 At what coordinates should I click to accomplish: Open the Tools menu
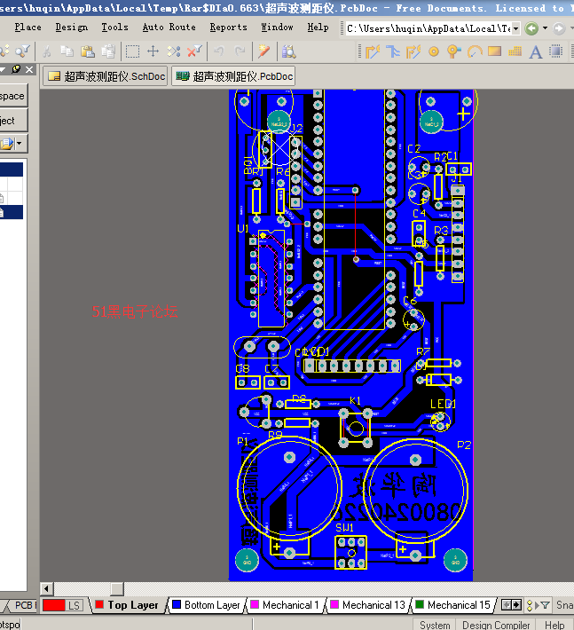pos(114,28)
